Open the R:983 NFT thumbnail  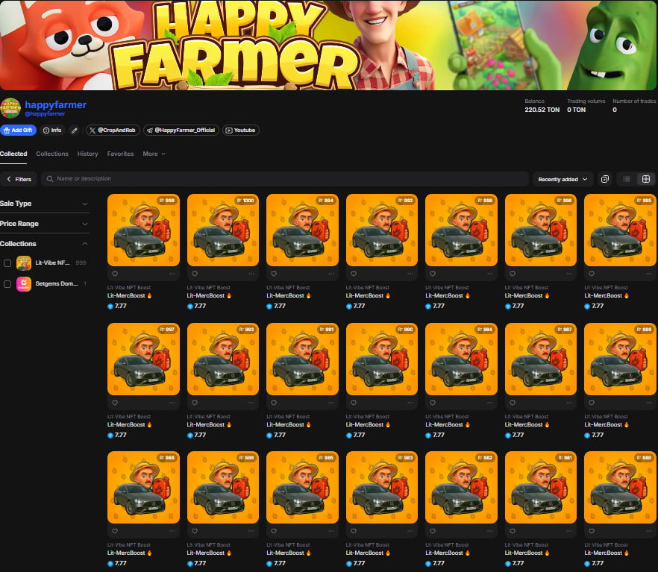coord(382,487)
